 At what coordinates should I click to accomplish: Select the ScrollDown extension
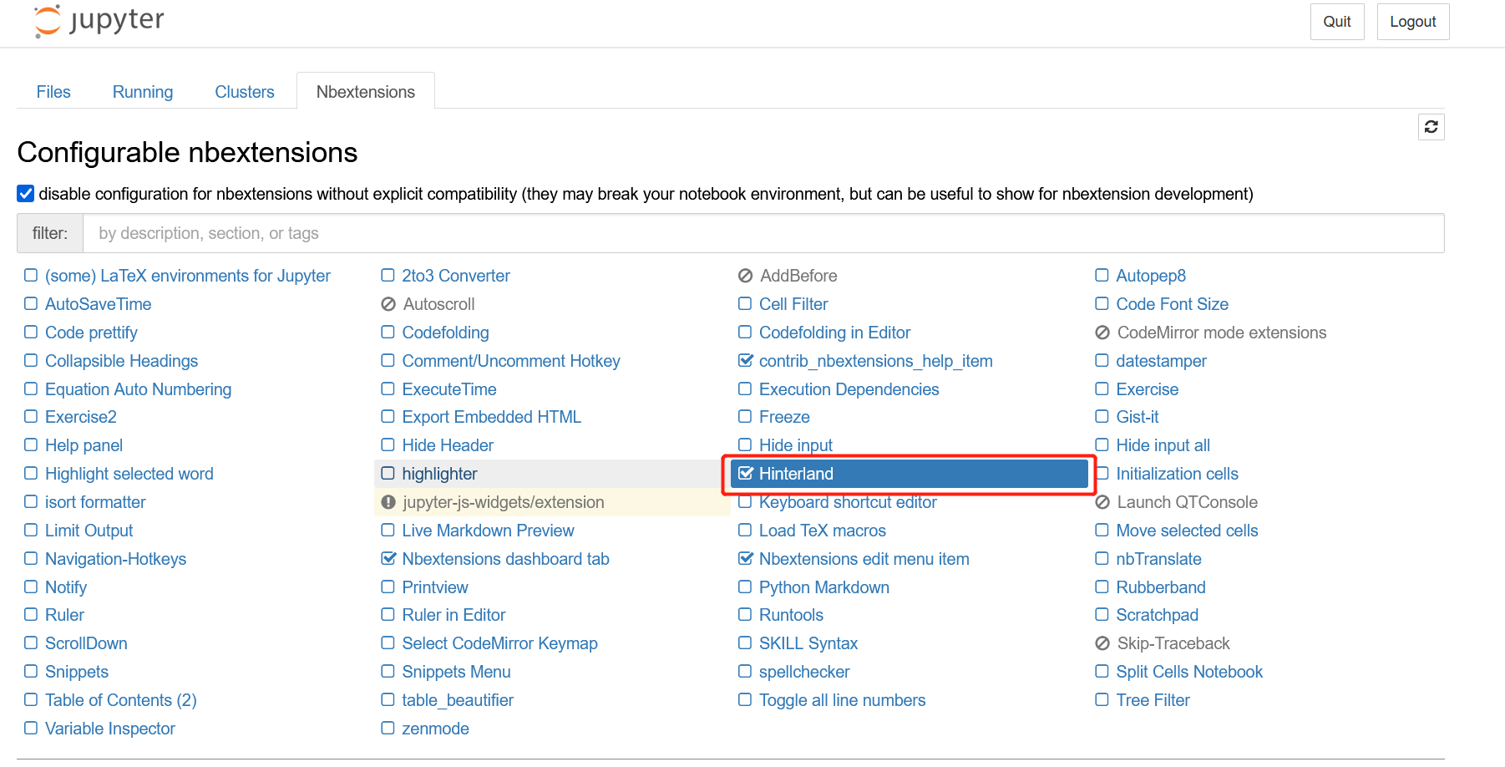(x=87, y=643)
